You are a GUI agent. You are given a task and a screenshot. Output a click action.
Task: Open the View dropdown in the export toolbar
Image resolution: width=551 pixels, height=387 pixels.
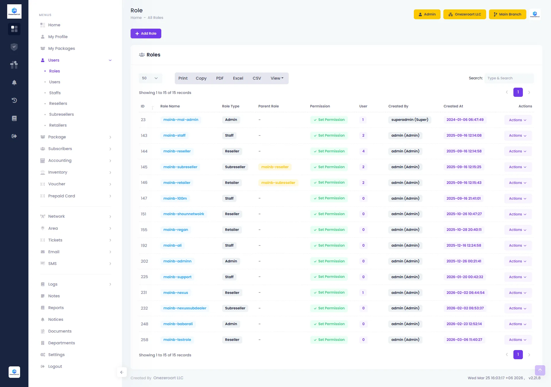[x=276, y=78]
